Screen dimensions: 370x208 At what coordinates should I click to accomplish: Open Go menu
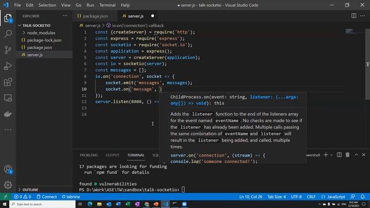pos(79,5)
